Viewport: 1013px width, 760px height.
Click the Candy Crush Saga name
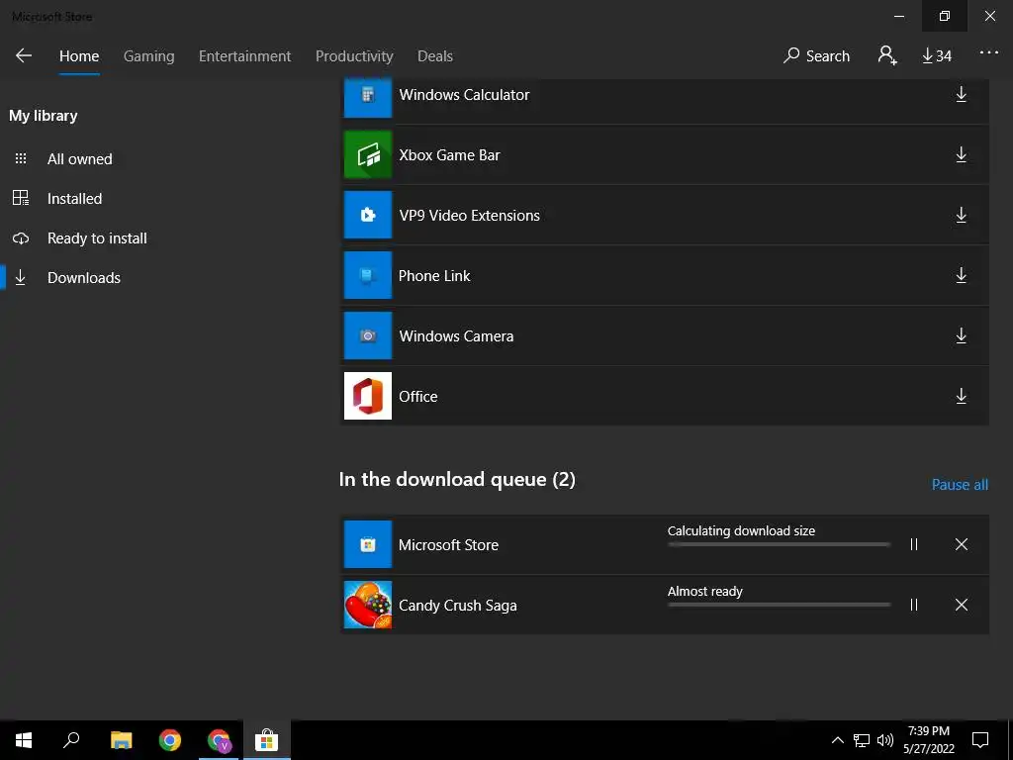tap(457, 606)
